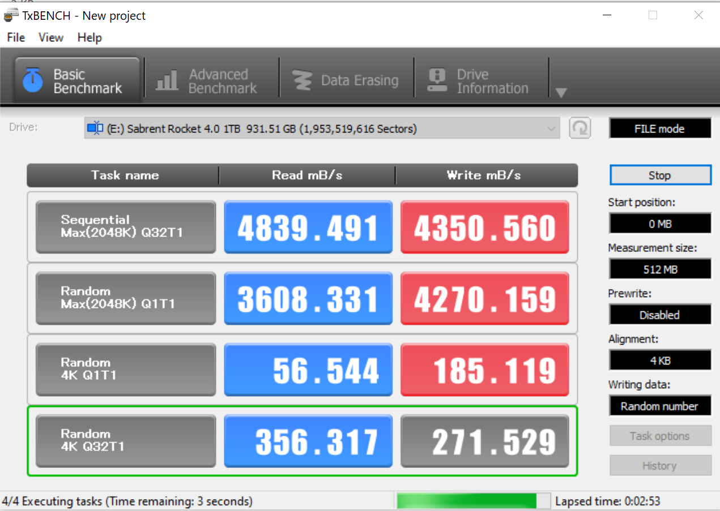The height and width of the screenshot is (511, 720).
Task: Toggle the FILE mode selector
Action: pos(659,128)
